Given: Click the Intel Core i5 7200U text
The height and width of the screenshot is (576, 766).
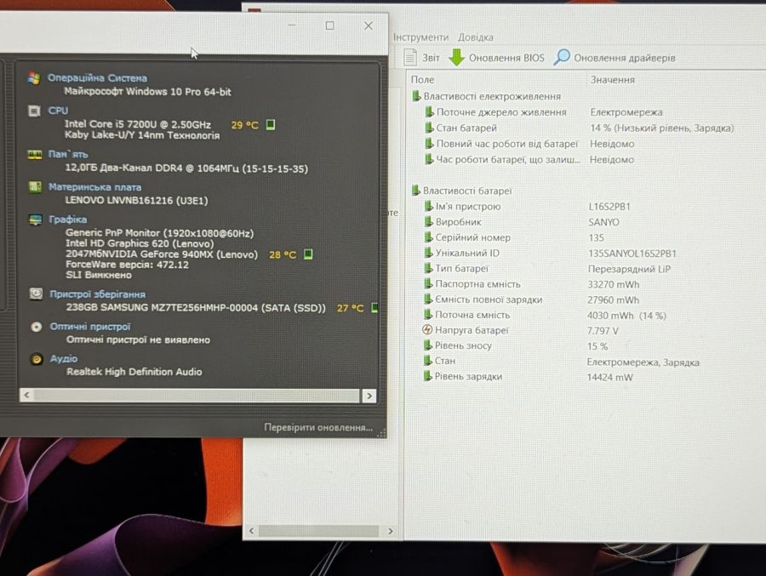Looking at the screenshot, I should (138, 124).
